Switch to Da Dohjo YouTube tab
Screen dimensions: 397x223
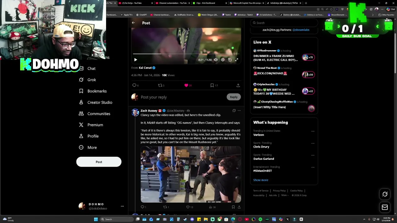click(x=136, y=3)
